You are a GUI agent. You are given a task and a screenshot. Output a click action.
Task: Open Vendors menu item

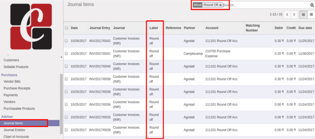(9, 102)
